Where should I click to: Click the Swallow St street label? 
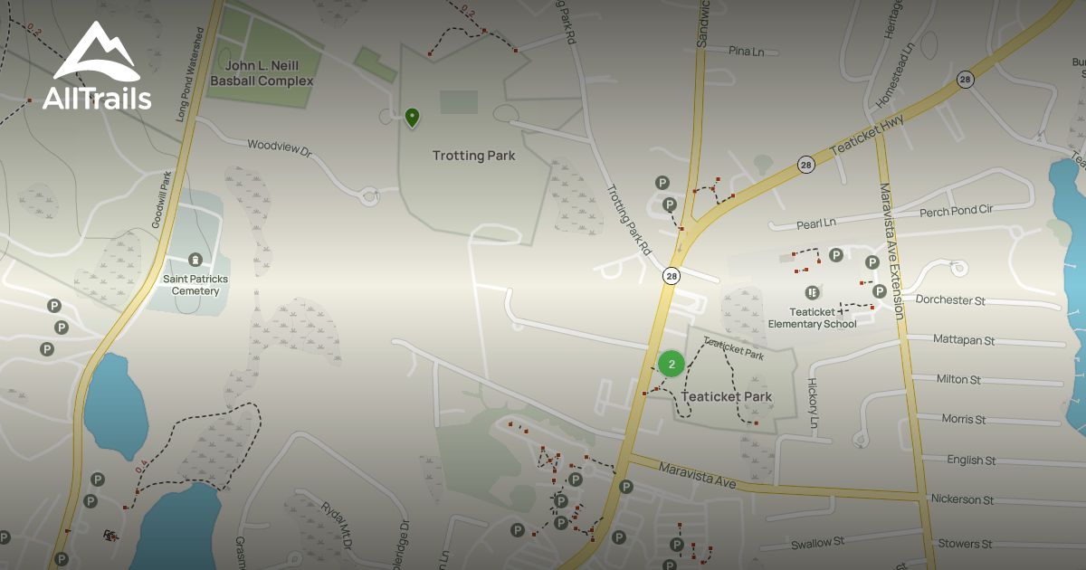(817, 542)
